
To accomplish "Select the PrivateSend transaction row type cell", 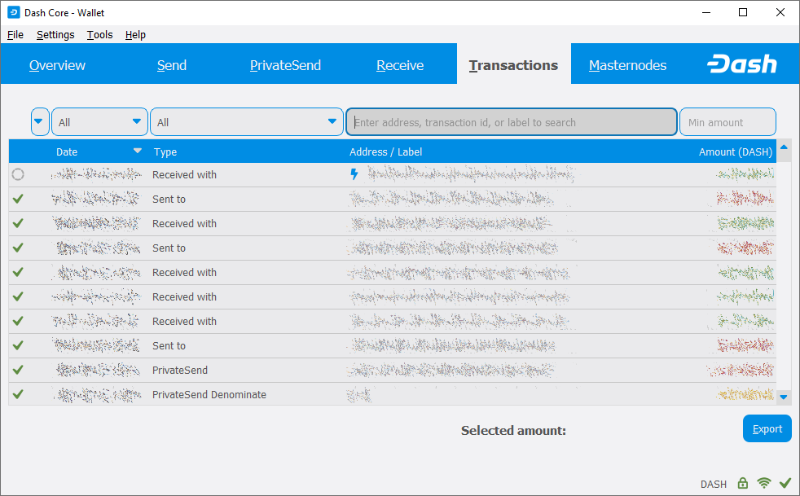I will click(x=179, y=370).
